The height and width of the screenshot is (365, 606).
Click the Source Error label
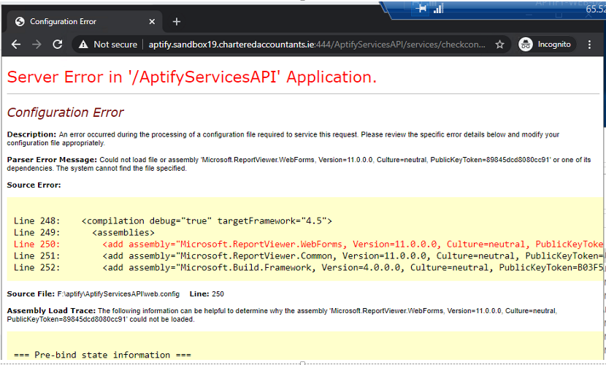pos(34,185)
